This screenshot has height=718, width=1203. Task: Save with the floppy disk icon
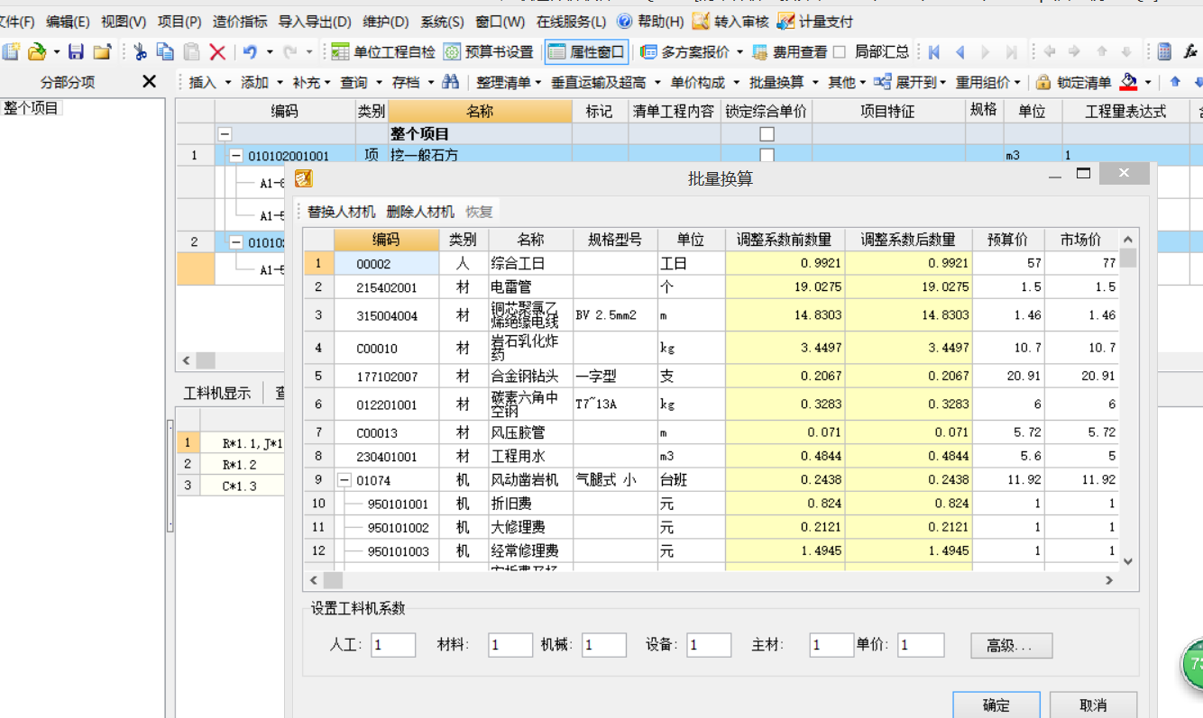[x=77, y=51]
